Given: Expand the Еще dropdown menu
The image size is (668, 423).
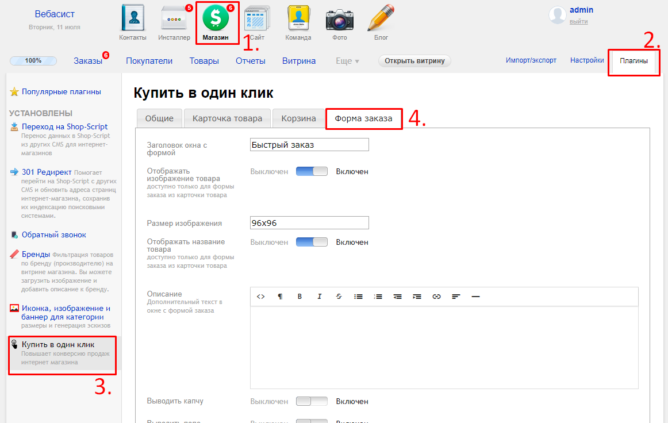Looking at the screenshot, I should pyautogui.click(x=347, y=61).
